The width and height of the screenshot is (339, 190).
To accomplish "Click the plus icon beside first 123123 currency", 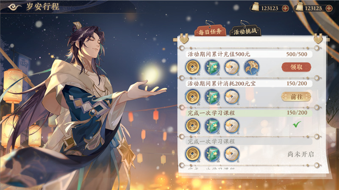I will (x=285, y=8).
